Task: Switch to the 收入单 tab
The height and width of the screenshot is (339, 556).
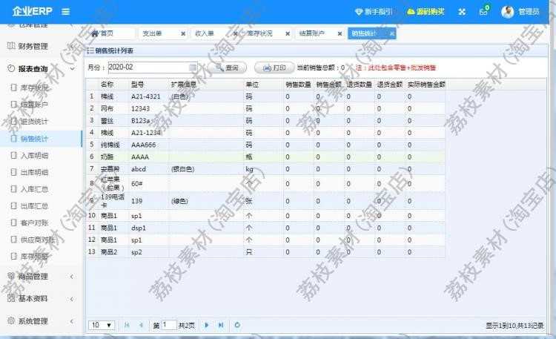Action: [x=205, y=33]
